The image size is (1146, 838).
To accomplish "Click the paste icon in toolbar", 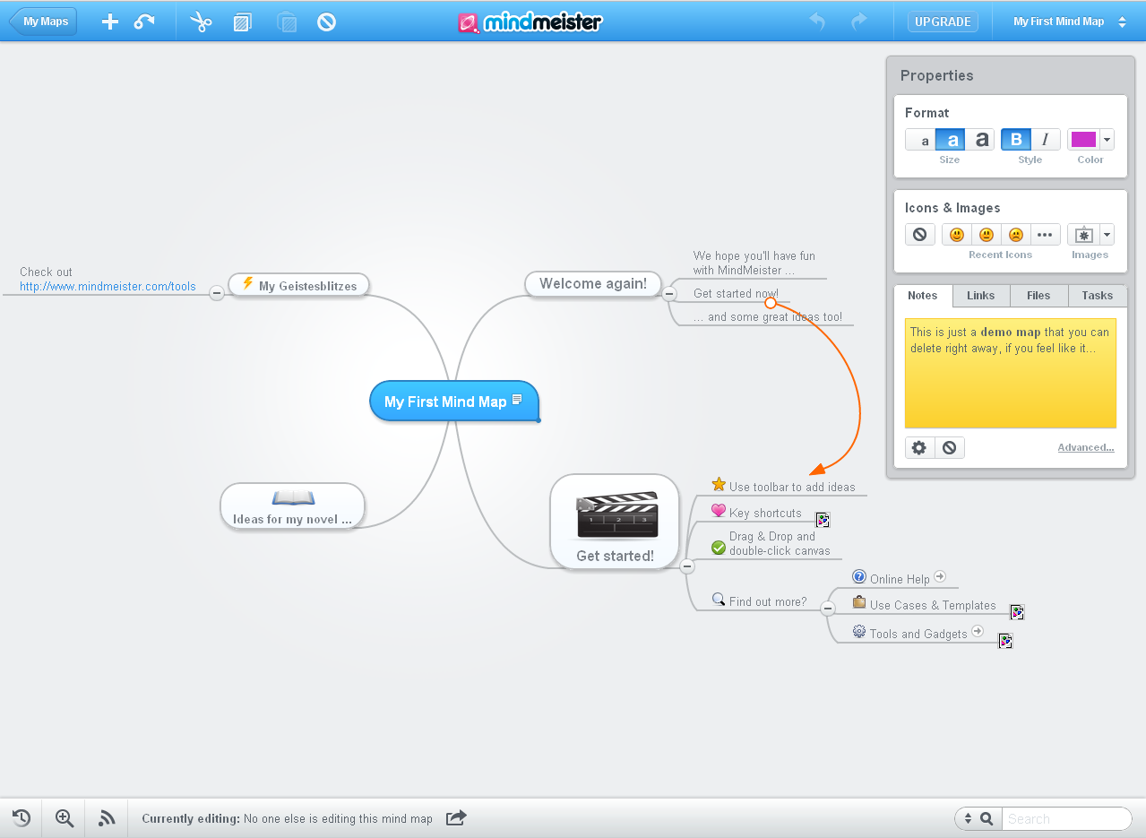I will point(287,22).
